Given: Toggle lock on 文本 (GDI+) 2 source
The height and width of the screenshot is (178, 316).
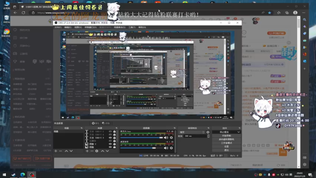Looking at the screenshot, I should [x=115, y=131].
